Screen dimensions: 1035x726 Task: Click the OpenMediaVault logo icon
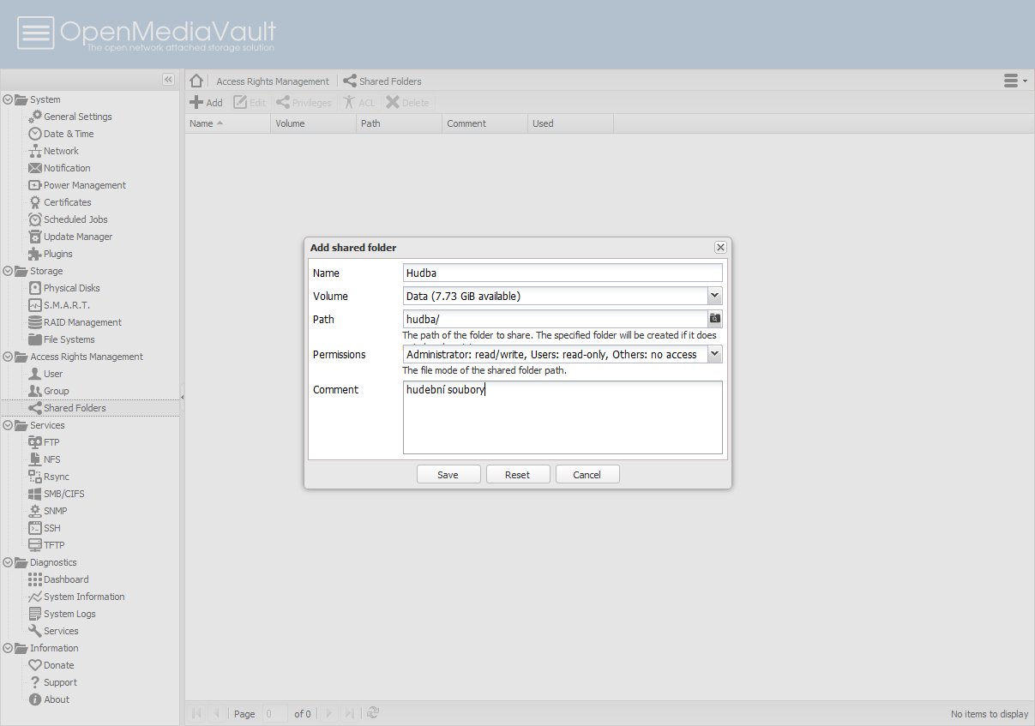tap(36, 33)
